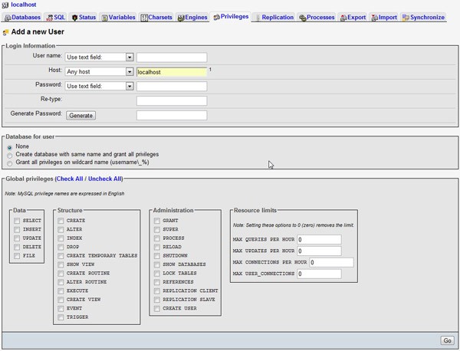Click the Uncheck All link

105,179
